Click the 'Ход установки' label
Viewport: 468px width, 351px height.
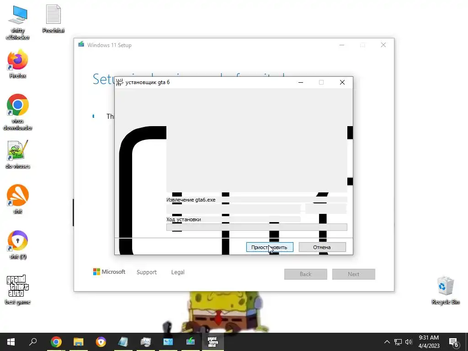[184, 219]
